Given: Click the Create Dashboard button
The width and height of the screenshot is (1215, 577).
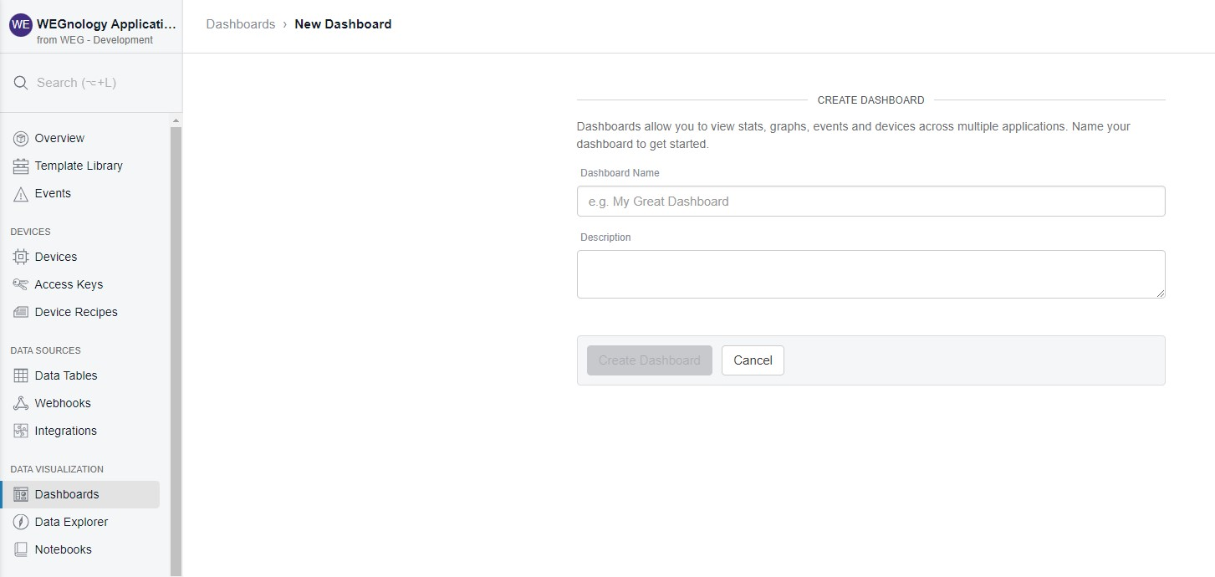Looking at the screenshot, I should pyautogui.click(x=650, y=360).
